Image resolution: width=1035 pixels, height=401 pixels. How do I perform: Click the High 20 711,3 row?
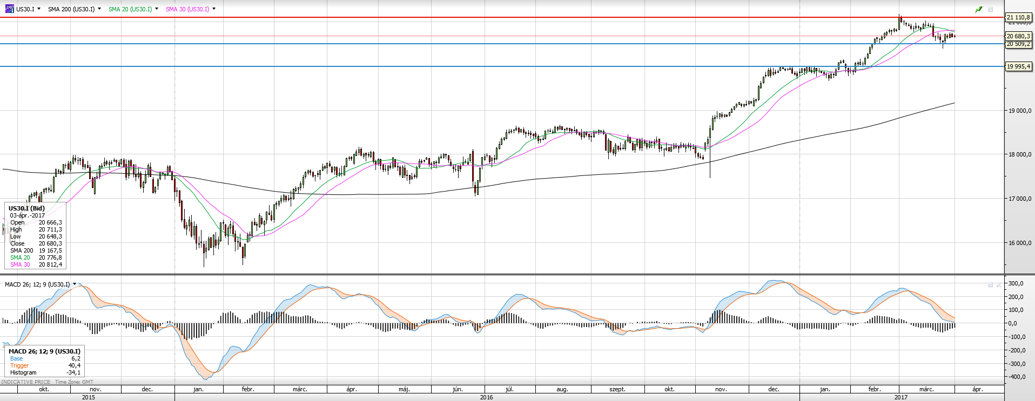point(36,229)
